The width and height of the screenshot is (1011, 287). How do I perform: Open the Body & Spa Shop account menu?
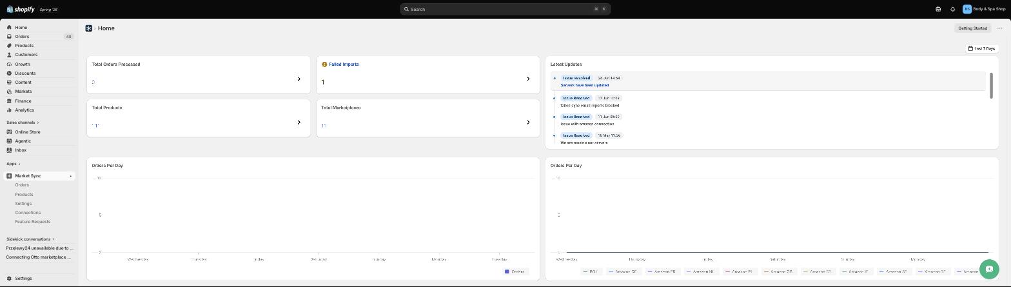pos(984,9)
